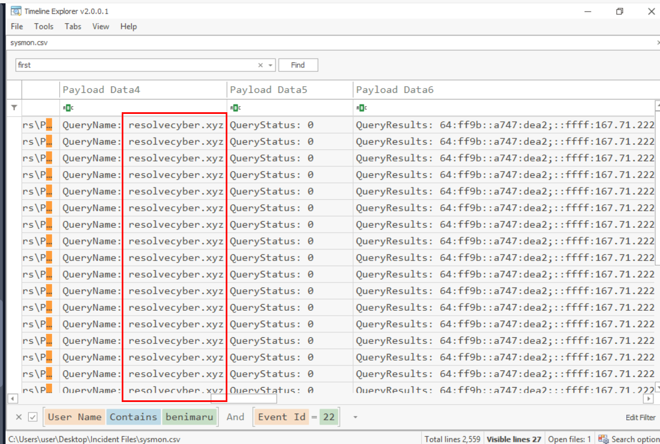
Task: Edit the 'benimaru' filter value
Action: (189, 417)
